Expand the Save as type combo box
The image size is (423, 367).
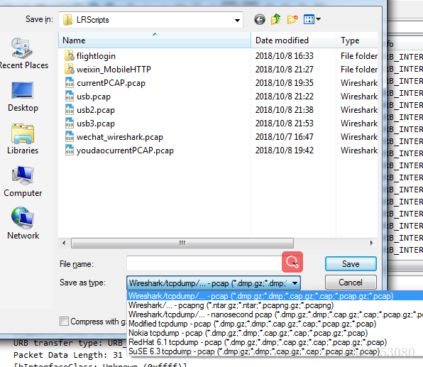[x=214, y=283]
